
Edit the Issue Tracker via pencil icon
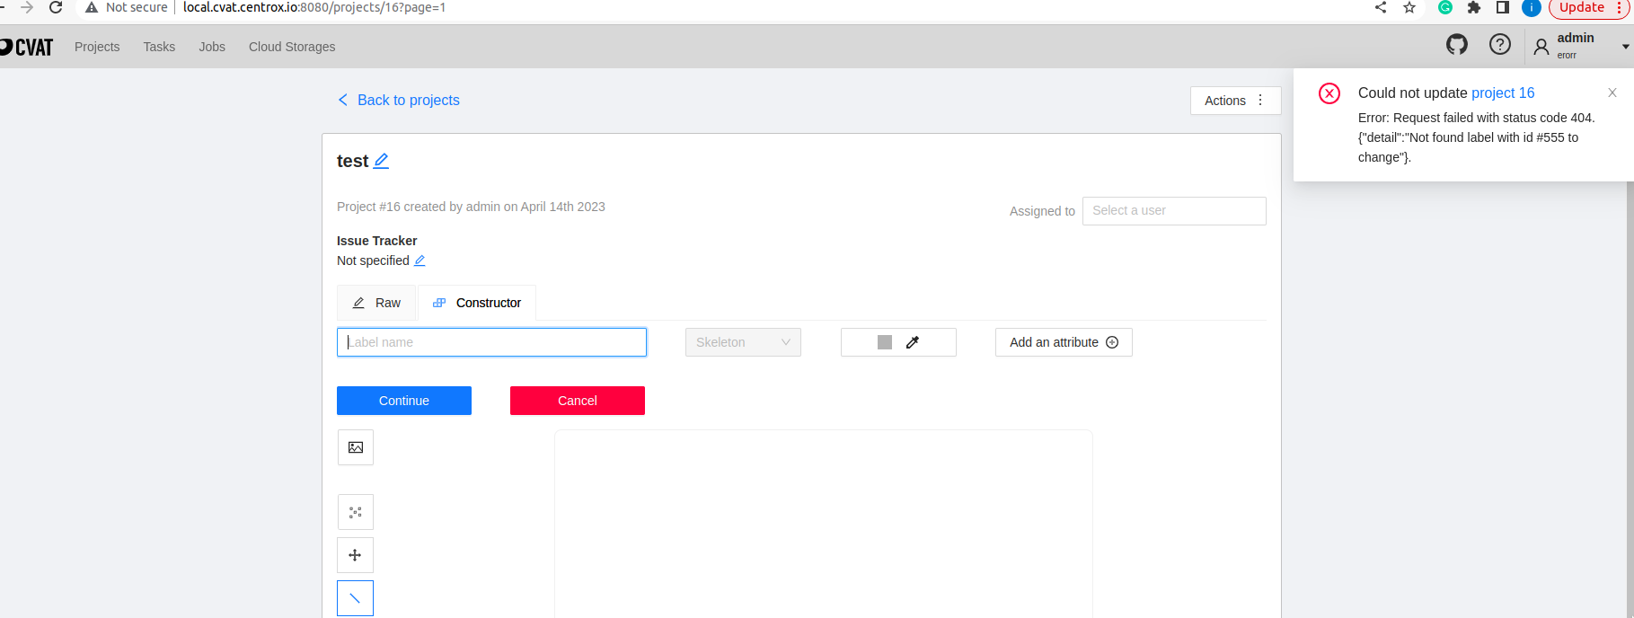click(420, 260)
